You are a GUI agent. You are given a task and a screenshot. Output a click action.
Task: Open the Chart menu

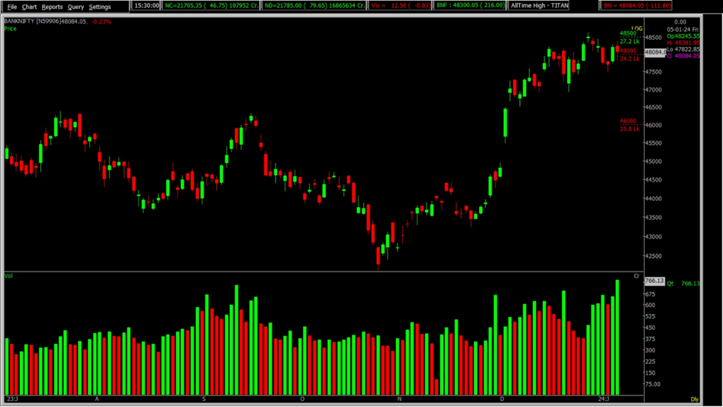(29, 7)
